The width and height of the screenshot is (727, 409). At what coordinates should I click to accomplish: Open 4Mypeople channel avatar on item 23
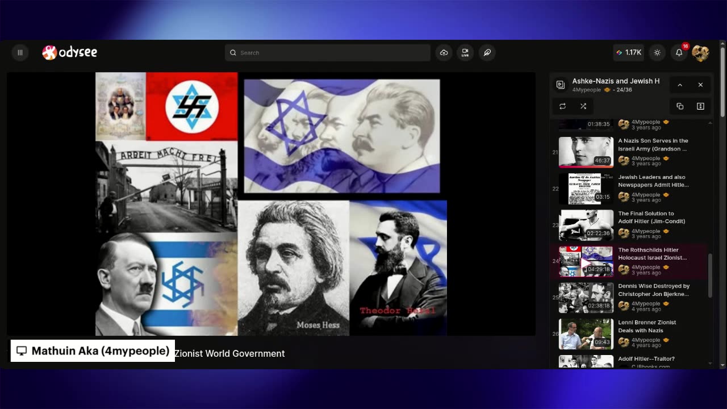tap(624, 233)
